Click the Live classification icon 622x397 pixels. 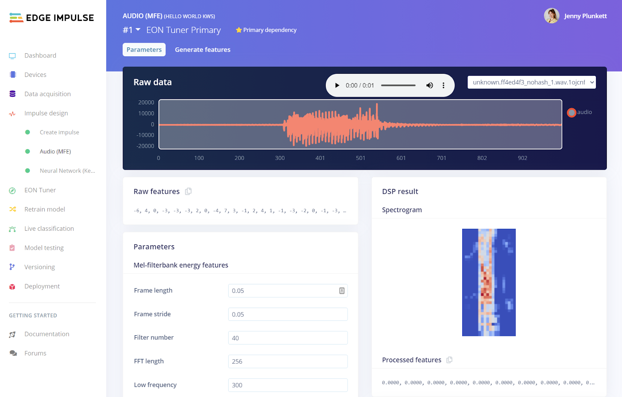pos(12,229)
